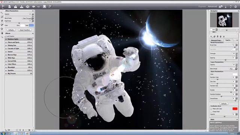
Task: Adjust the navigator zoom slider
Action: 226,30
